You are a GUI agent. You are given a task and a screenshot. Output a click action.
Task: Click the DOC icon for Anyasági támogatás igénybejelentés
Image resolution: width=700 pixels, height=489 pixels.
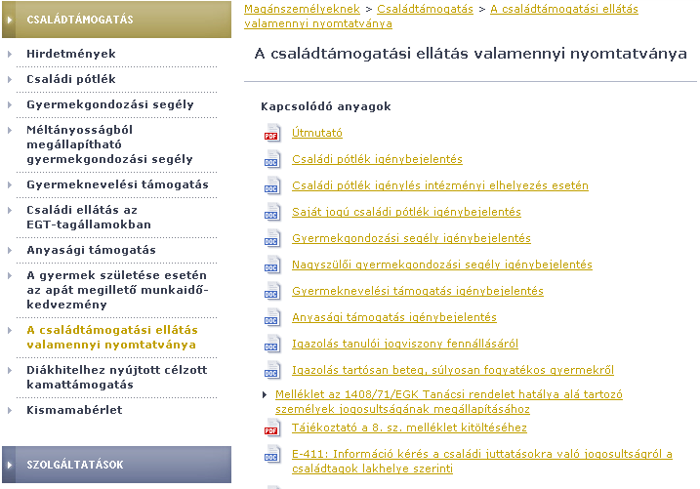(271, 317)
